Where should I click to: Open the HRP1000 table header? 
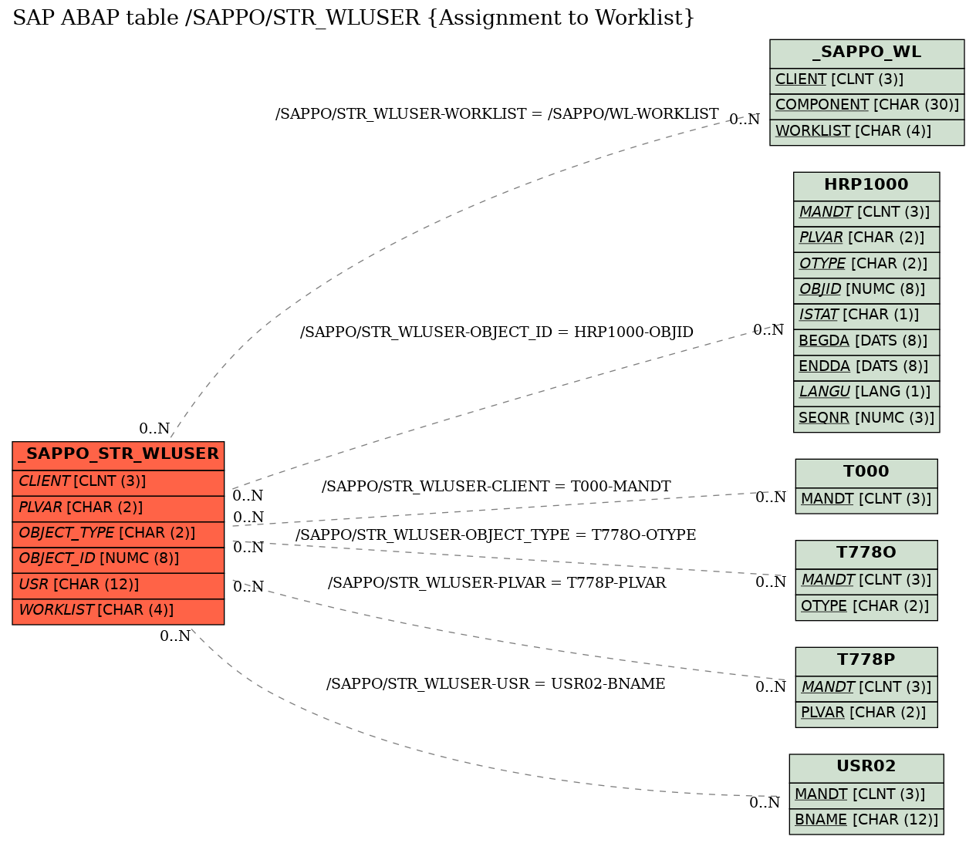coord(866,185)
